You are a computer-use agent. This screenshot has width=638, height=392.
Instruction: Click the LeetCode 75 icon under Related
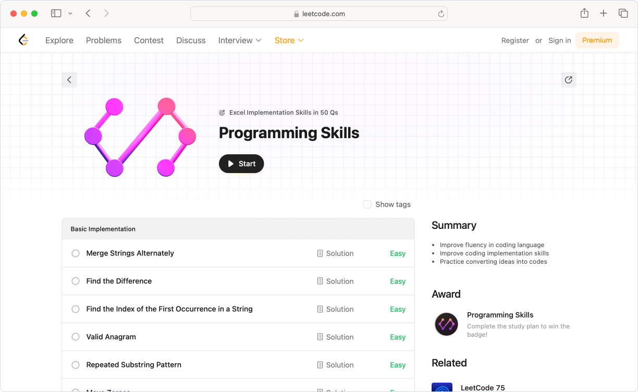442,388
